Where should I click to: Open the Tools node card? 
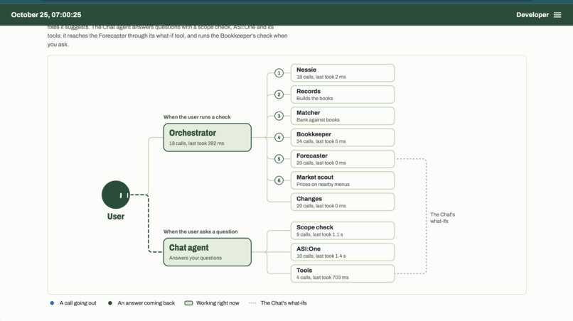343,273
